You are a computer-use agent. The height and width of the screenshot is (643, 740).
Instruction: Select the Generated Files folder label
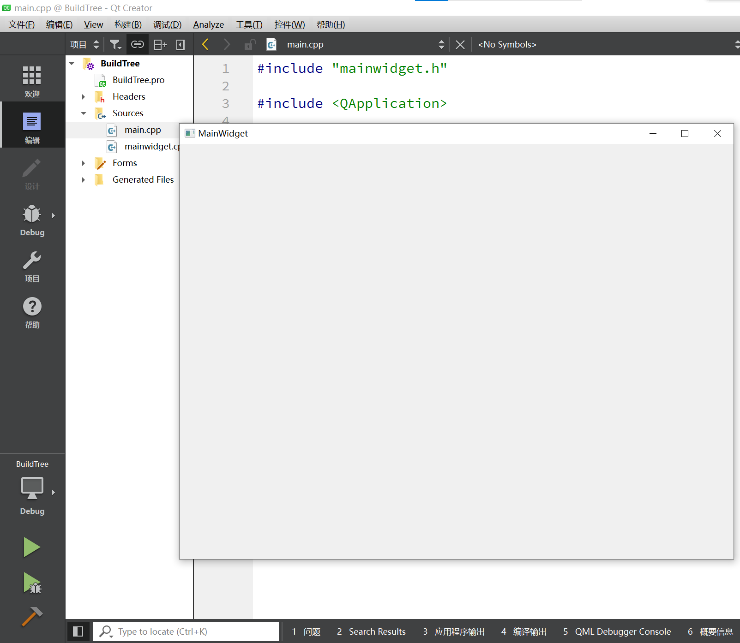(x=143, y=179)
